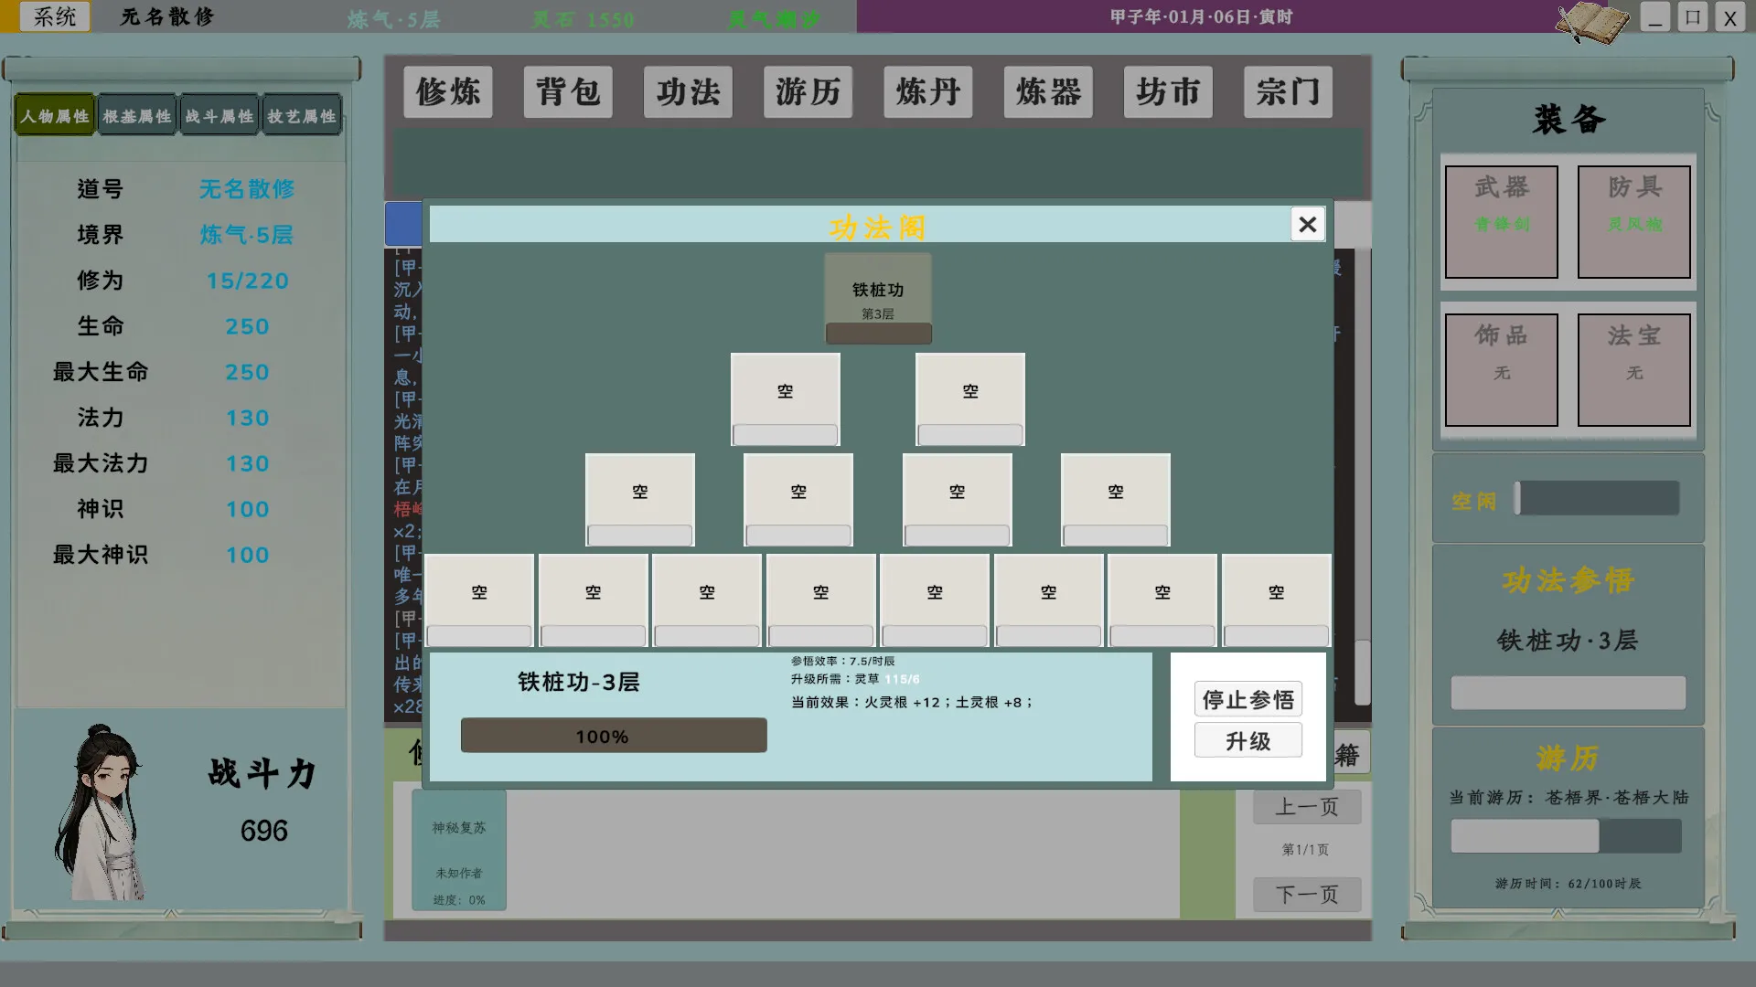The width and height of the screenshot is (1756, 987).
Task: Close the 功法阁 dialog
Action: [1308, 224]
